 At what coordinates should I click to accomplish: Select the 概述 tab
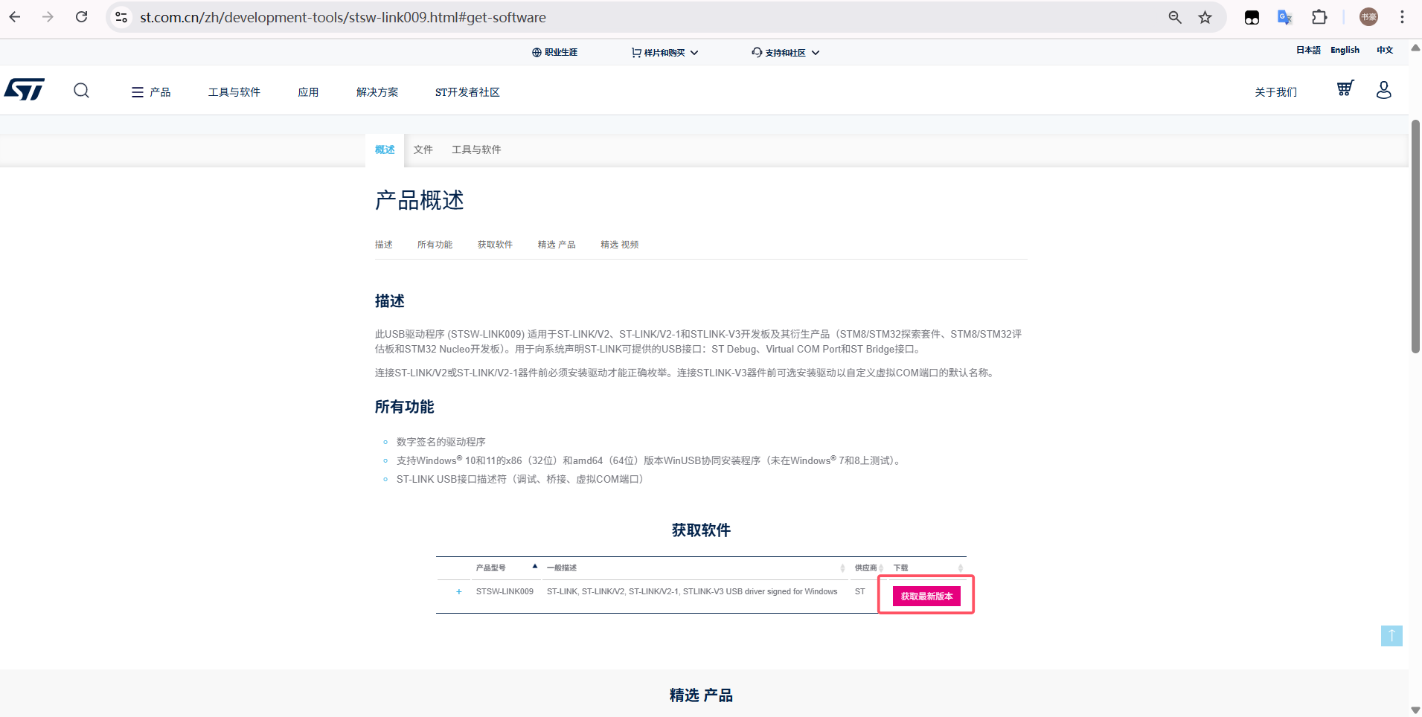pyautogui.click(x=385, y=150)
